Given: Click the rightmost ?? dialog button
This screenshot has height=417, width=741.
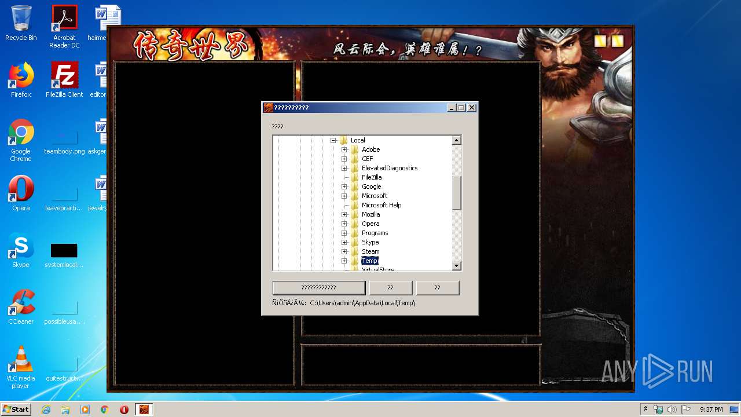Looking at the screenshot, I should pyautogui.click(x=438, y=288).
